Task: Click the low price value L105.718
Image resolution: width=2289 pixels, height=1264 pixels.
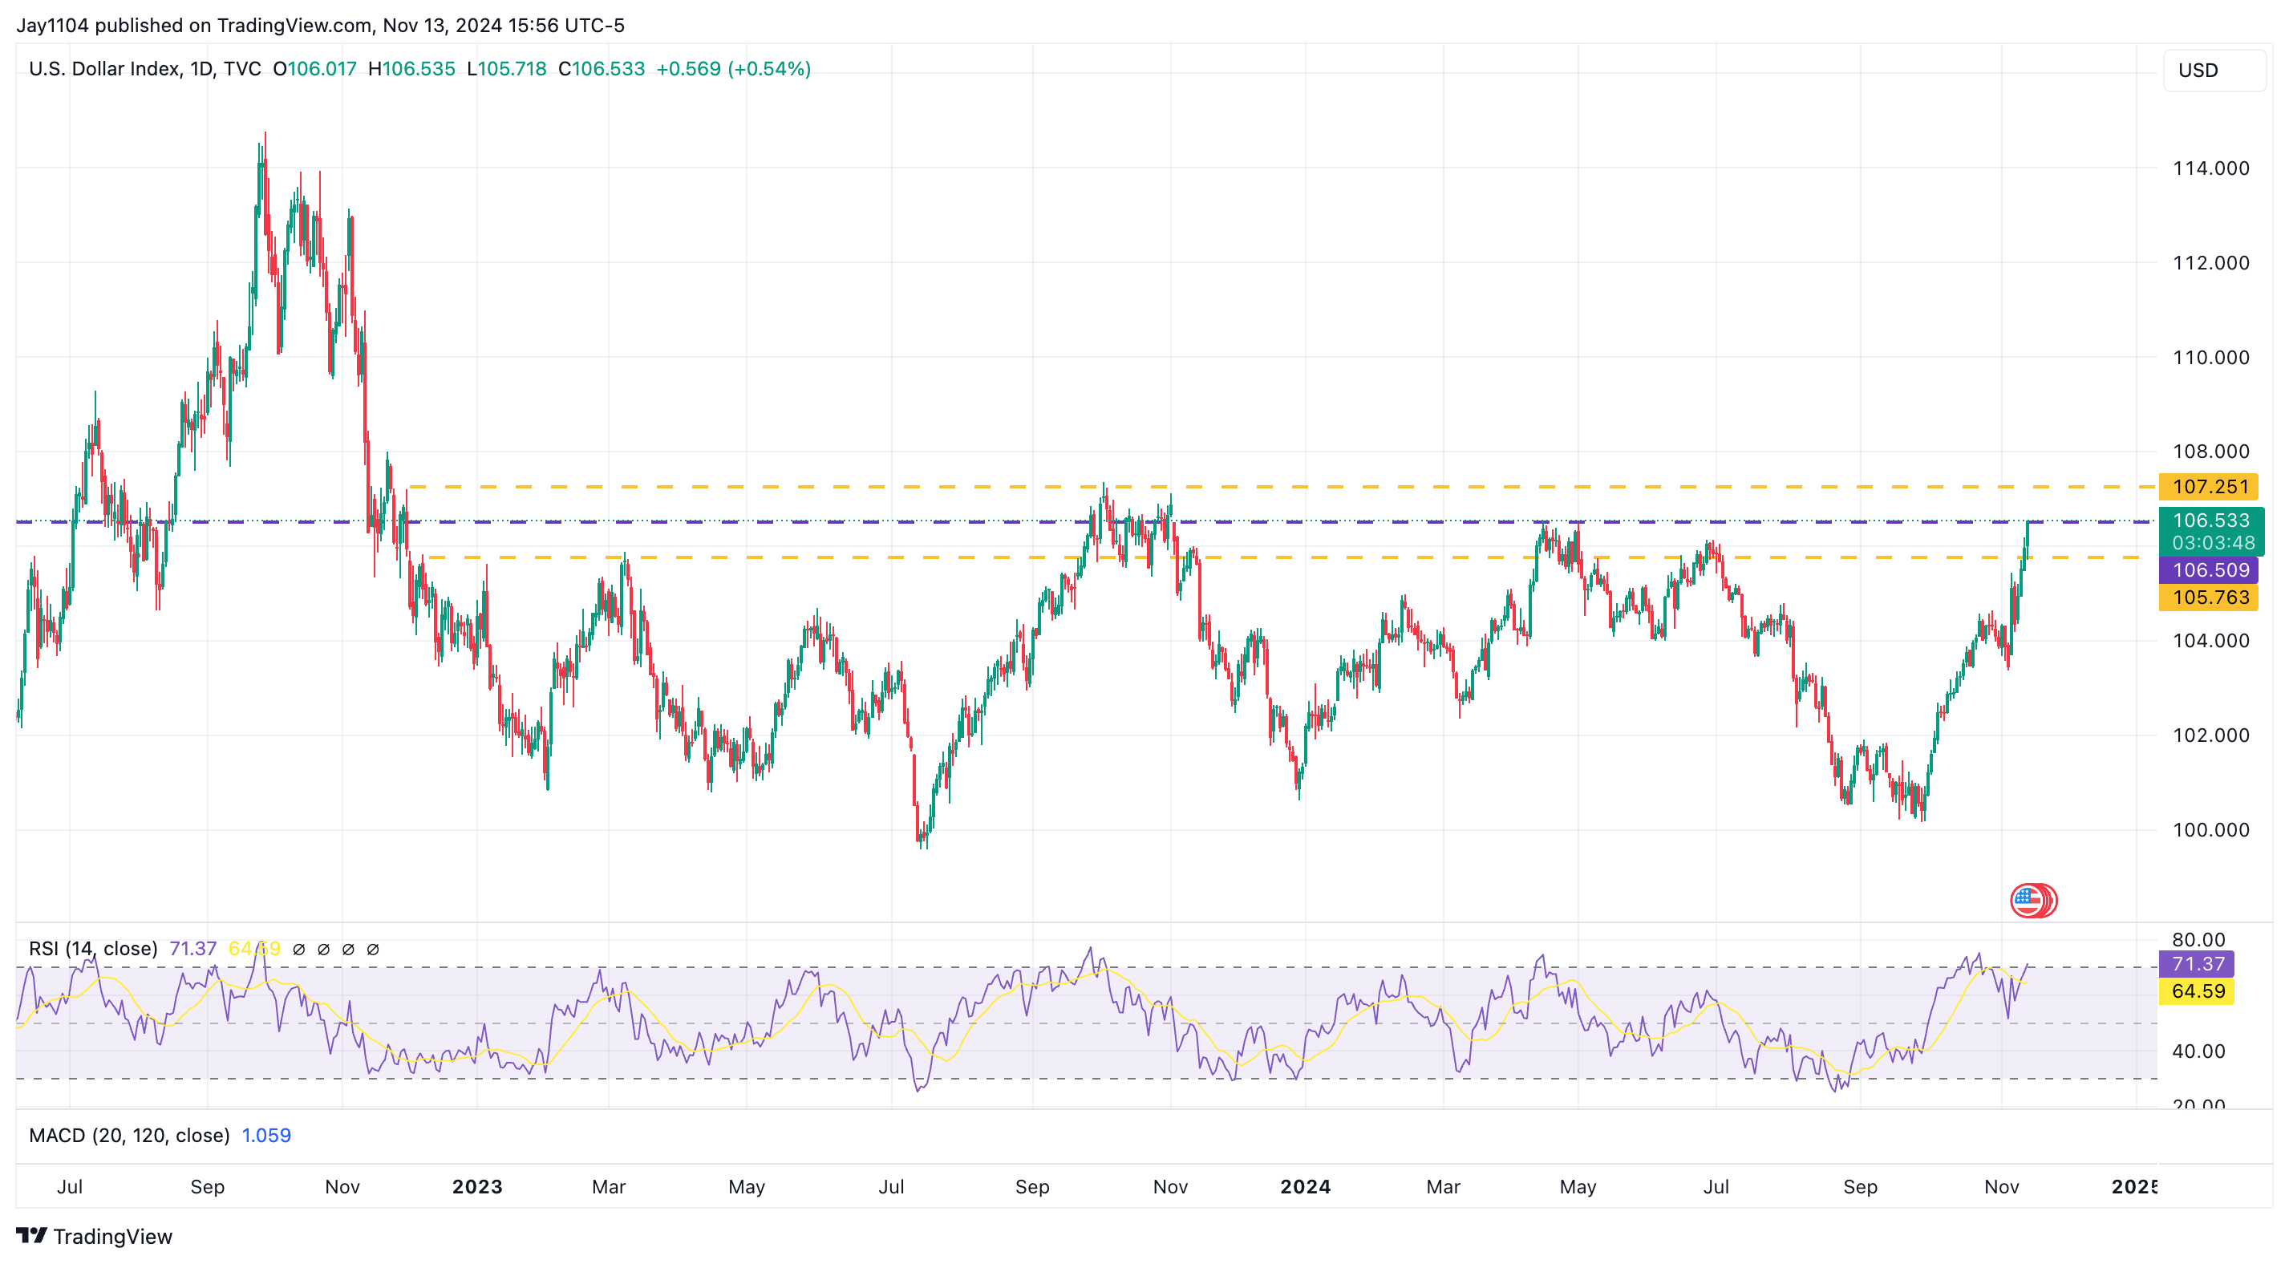Action: click(x=507, y=68)
